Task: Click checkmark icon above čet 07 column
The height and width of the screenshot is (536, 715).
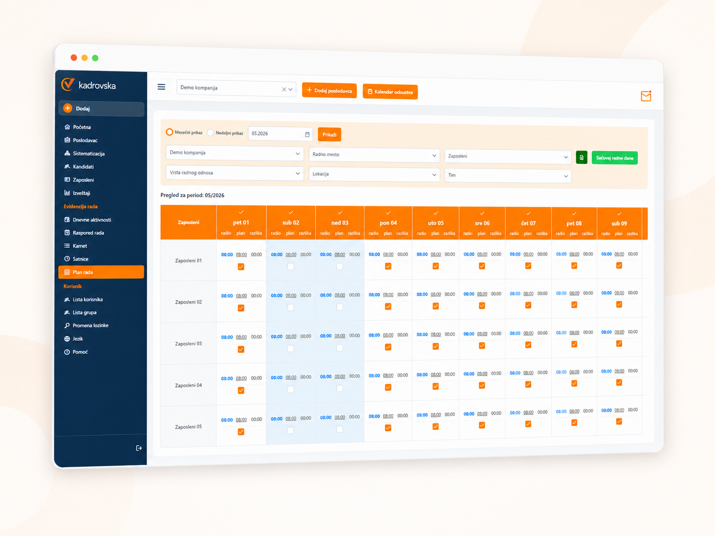Action: point(528,213)
